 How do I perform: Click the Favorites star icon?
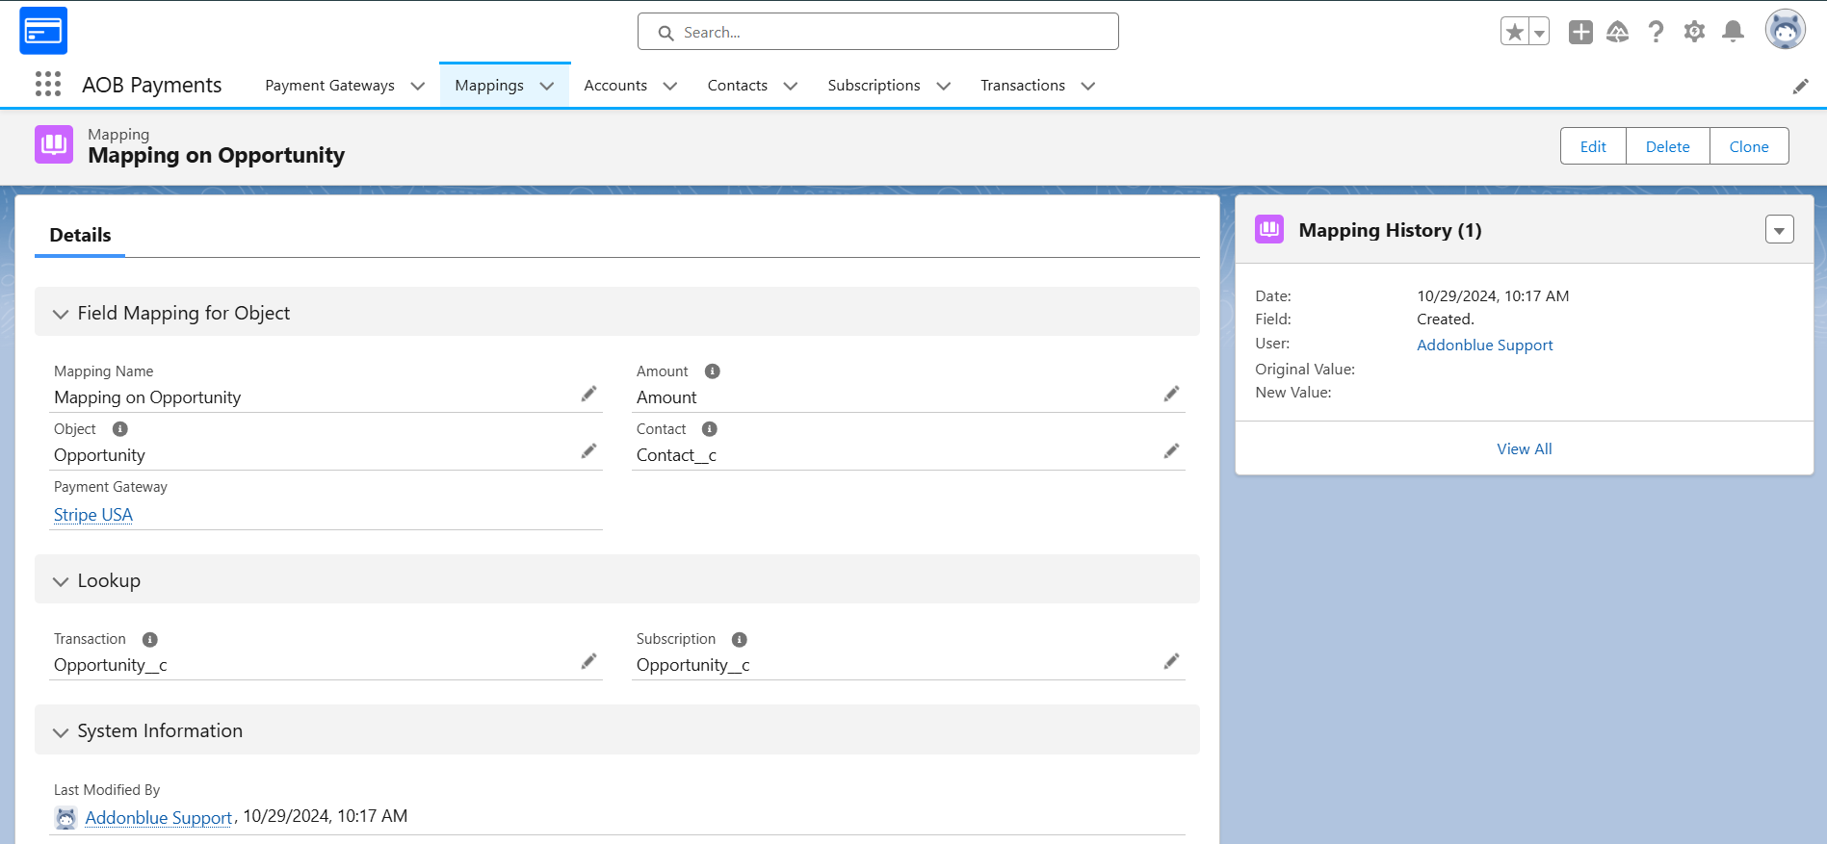1515,32
